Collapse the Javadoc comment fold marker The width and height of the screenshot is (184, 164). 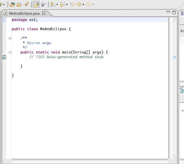click(10, 38)
